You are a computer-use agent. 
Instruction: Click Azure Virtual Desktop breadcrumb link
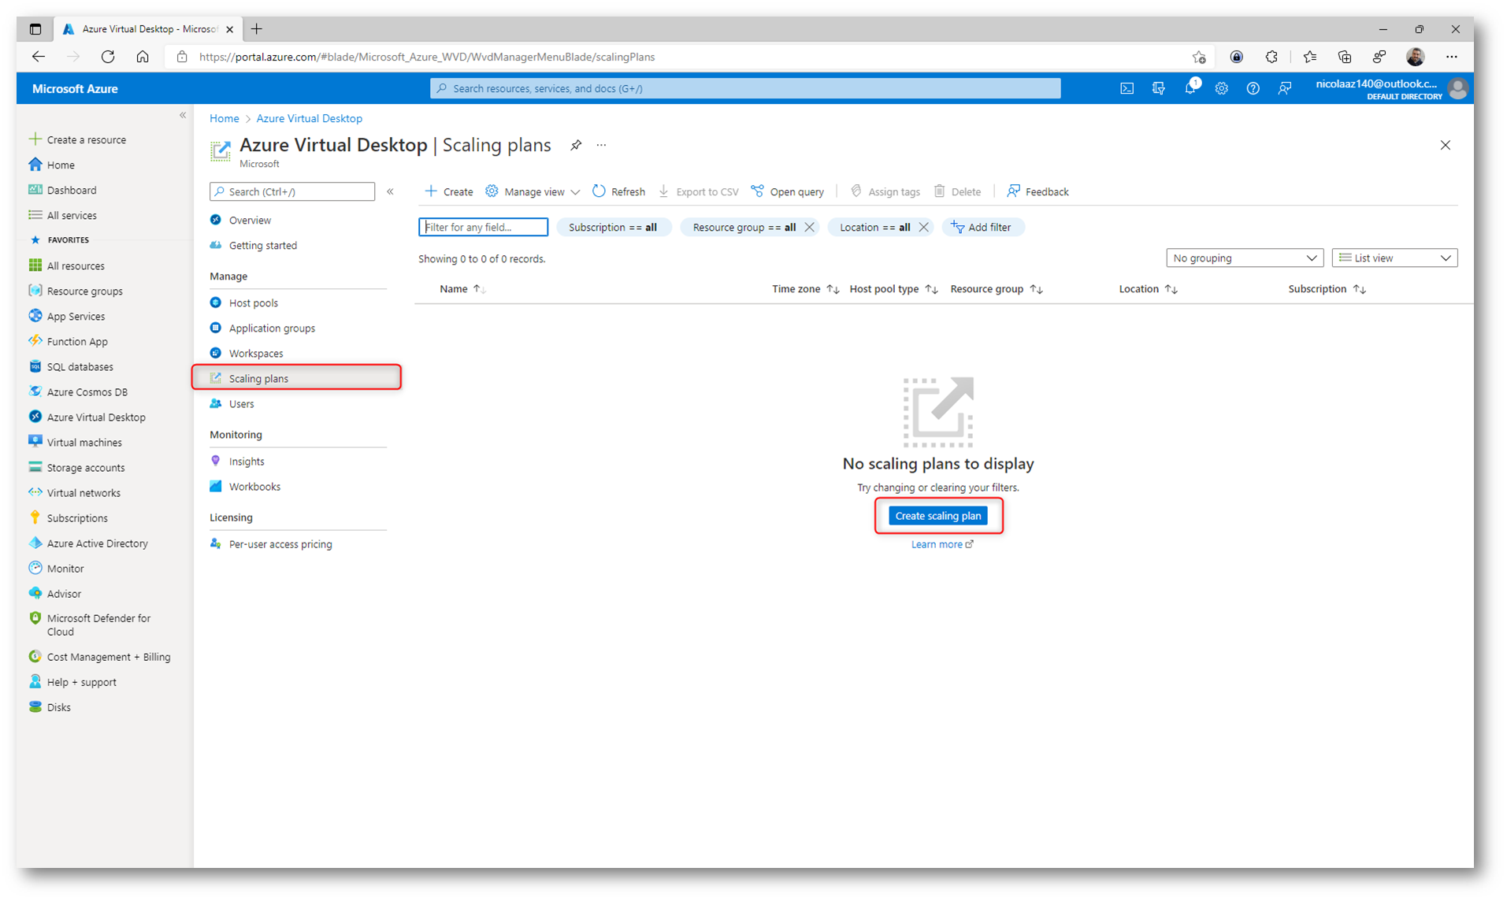(309, 118)
